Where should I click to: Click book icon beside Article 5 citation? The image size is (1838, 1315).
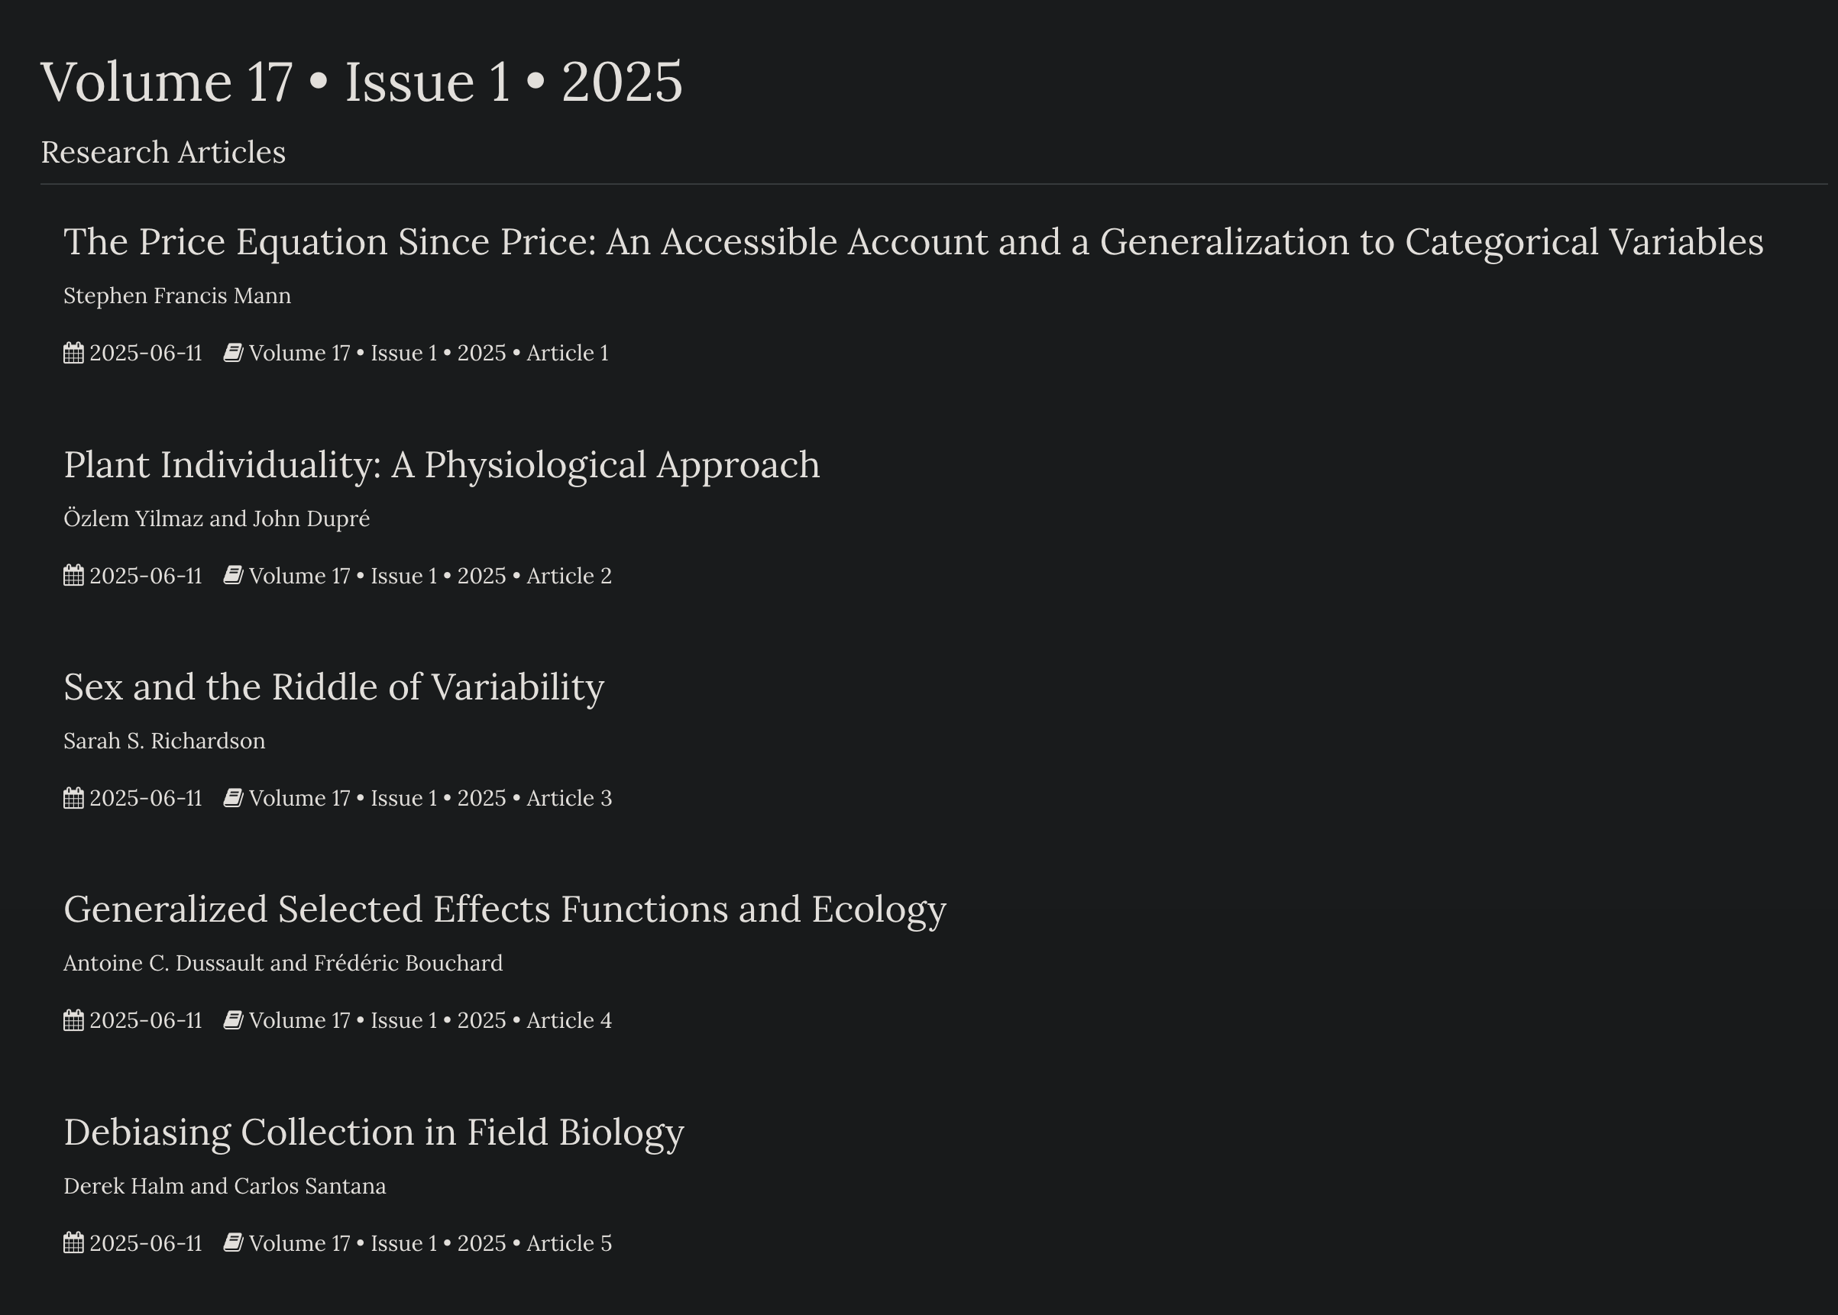(x=233, y=1243)
